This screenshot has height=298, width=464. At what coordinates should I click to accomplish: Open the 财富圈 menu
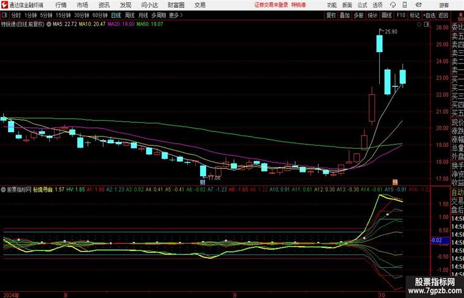[x=176, y=5]
